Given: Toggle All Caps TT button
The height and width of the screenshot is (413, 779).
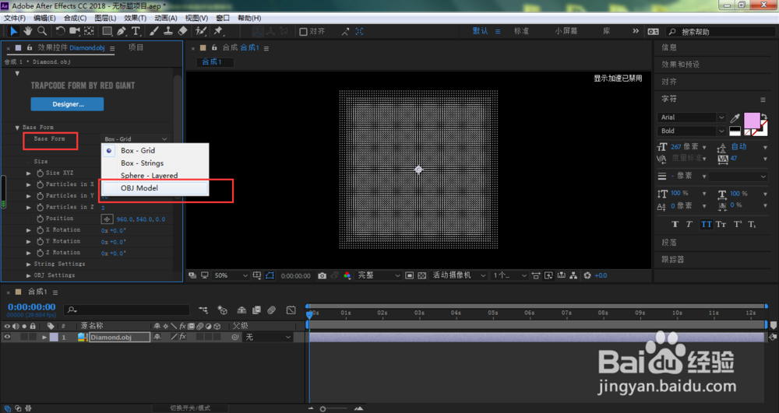Looking at the screenshot, I should pos(706,225).
